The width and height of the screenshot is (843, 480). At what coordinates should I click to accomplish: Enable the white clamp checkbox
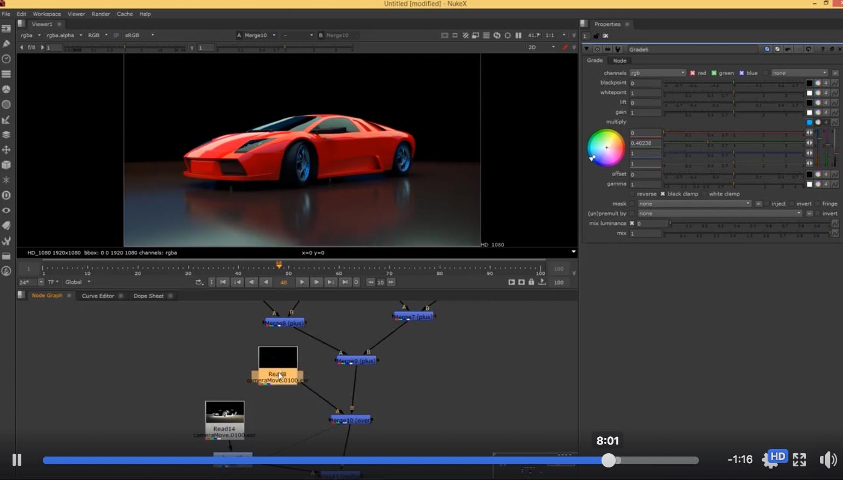705,194
